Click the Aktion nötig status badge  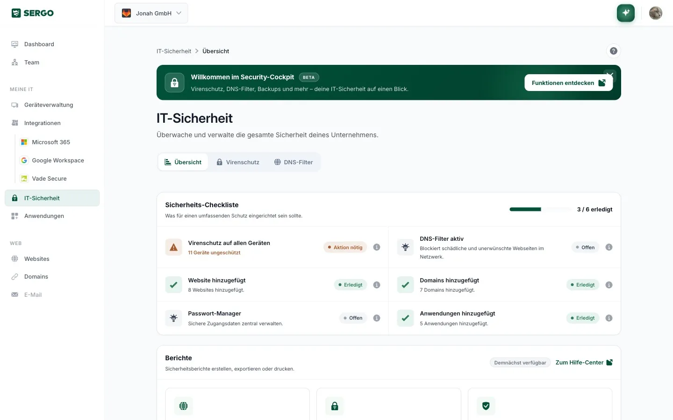tap(345, 247)
